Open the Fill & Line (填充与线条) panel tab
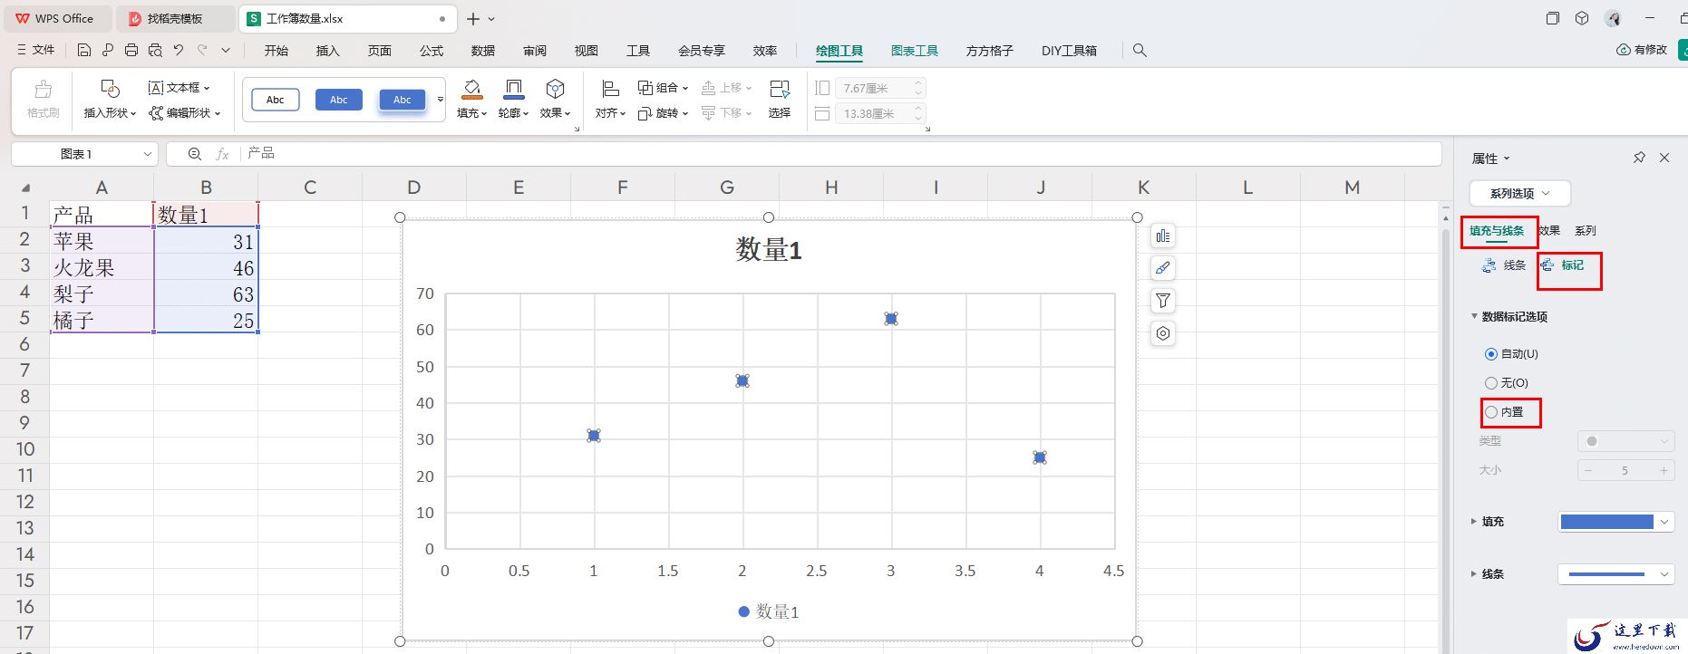 coord(1497,231)
